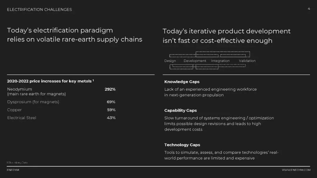Click the Electrical Steel row label

pos(22,118)
